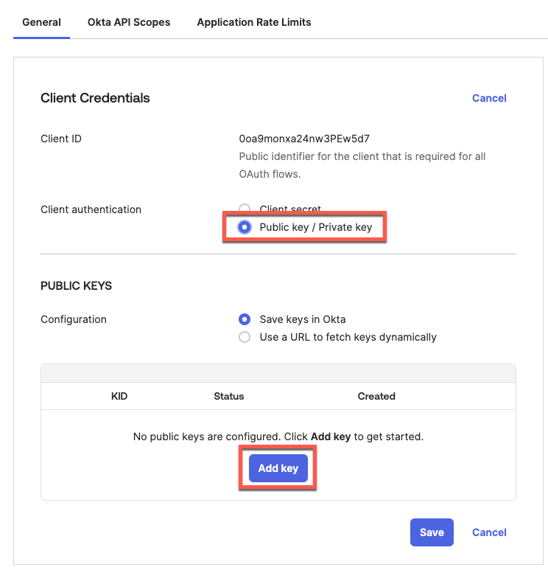Open the Okta API Scopes tab

[128, 22]
